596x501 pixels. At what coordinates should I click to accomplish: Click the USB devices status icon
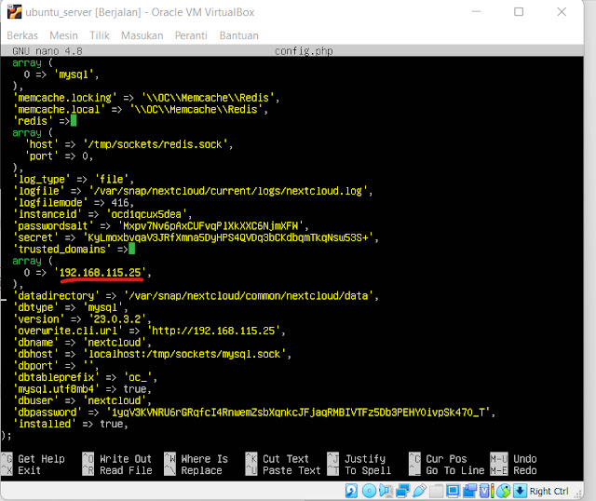420,491
